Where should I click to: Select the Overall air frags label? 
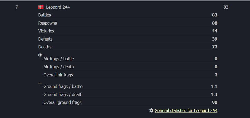point(58,75)
